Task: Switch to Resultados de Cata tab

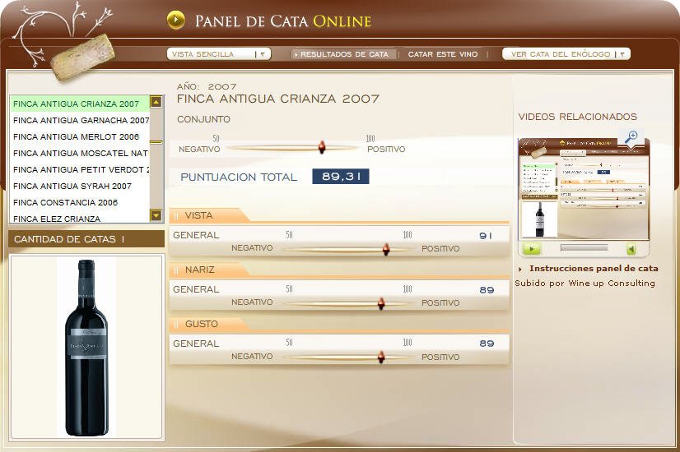Action: (x=344, y=54)
